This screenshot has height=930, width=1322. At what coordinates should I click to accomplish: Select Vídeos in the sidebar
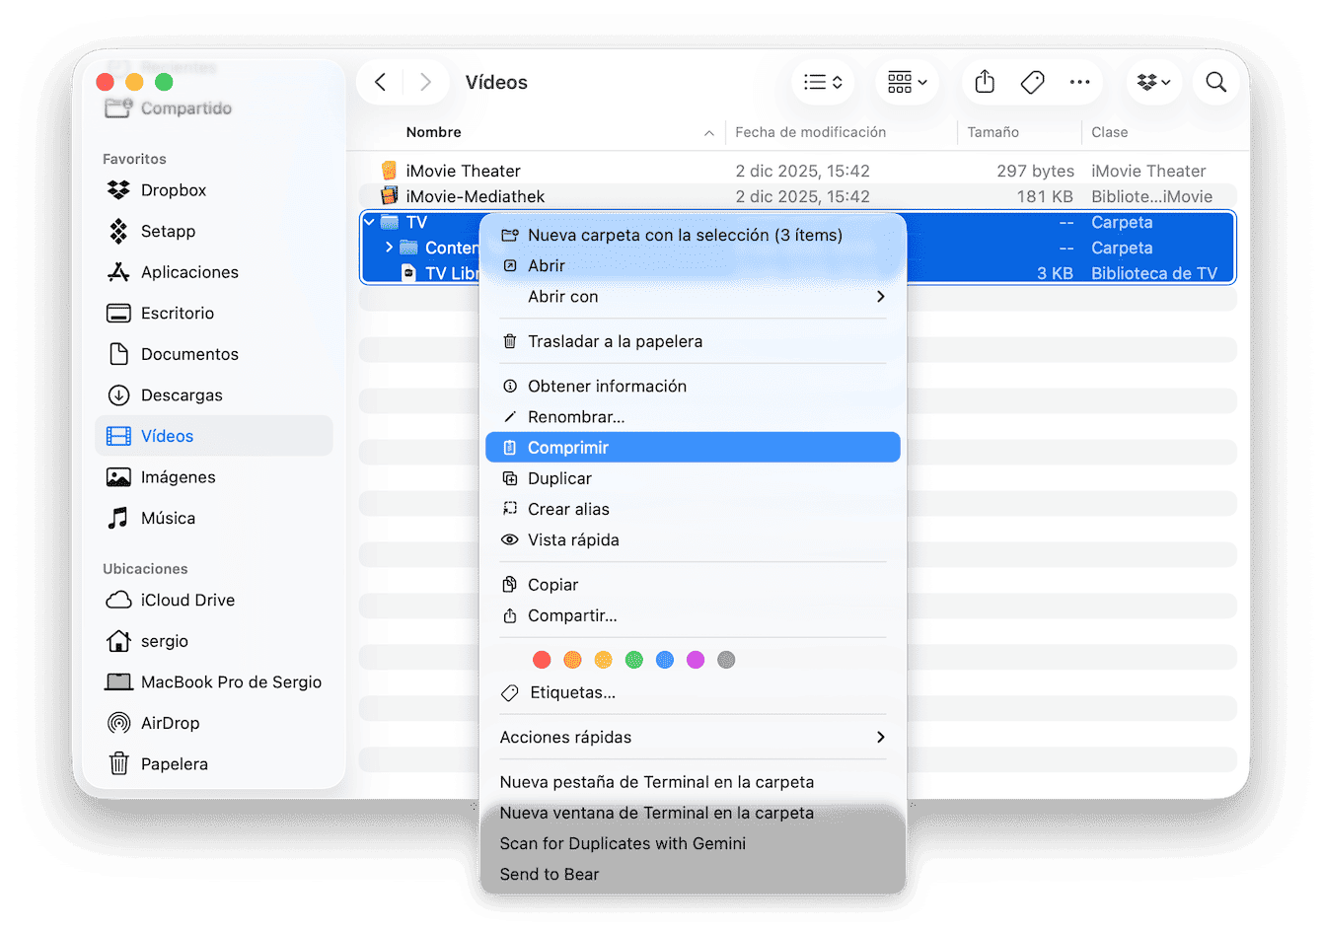pos(214,436)
